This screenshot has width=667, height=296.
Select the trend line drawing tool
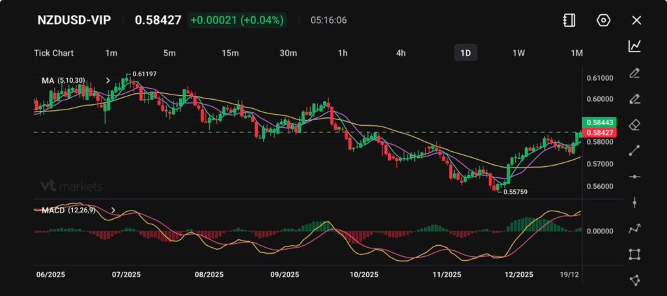tap(634, 151)
